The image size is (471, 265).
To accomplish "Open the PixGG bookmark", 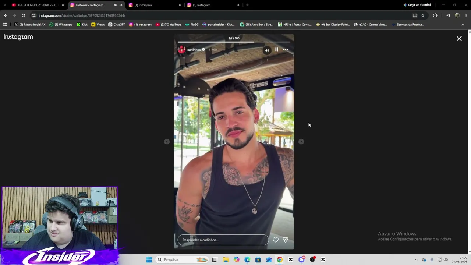I will (192, 25).
